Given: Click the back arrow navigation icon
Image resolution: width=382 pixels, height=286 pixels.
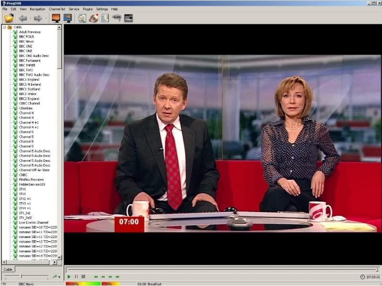Looking at the screenshot, I should click(22, 18).
